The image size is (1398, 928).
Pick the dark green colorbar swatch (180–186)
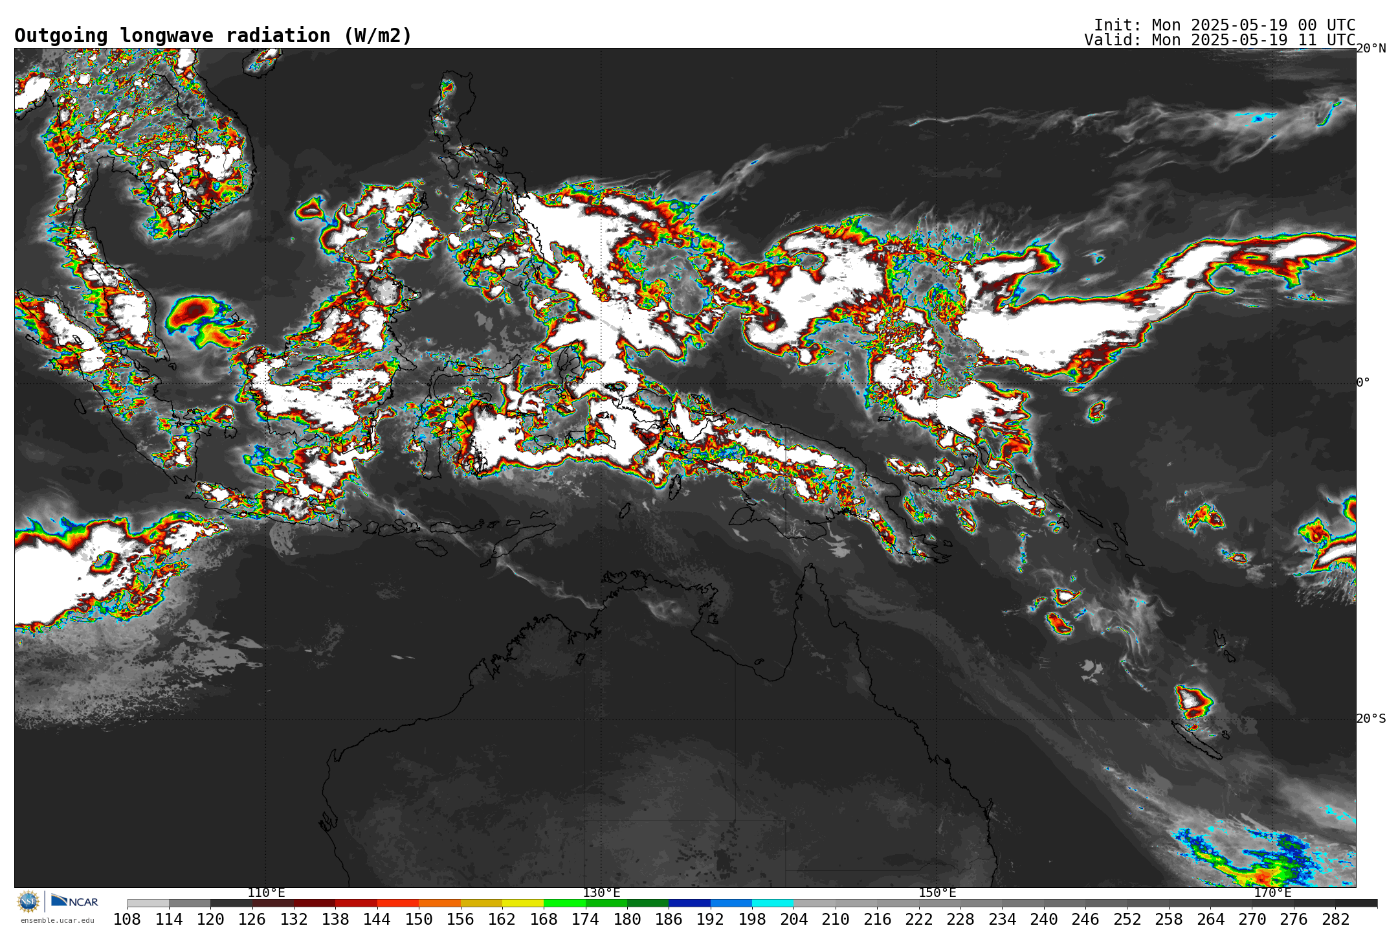pyautogui.click(x=648, y=903)
